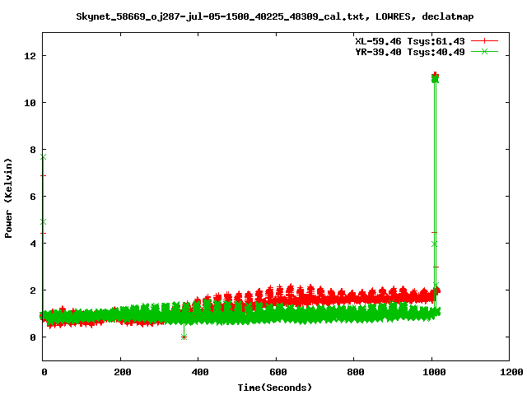This screenshot has height=395, width=527.
Task: Click the plot title beginning with Skynet_58669_oj287
Action: pos(274,16)
